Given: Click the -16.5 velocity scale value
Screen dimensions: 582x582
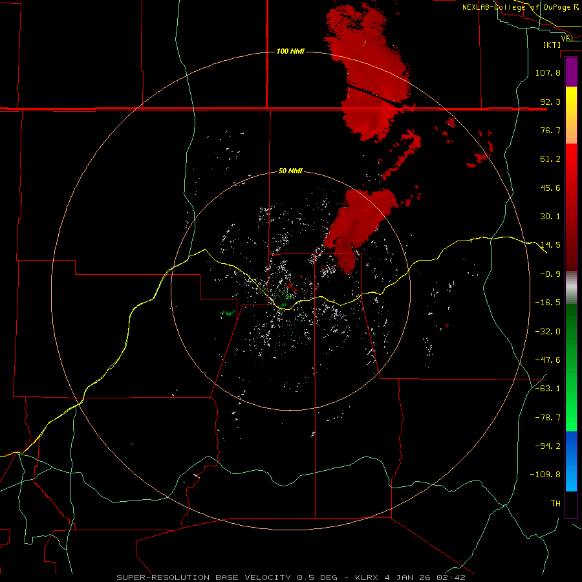Looking at the screenshot, I should 548,303.
